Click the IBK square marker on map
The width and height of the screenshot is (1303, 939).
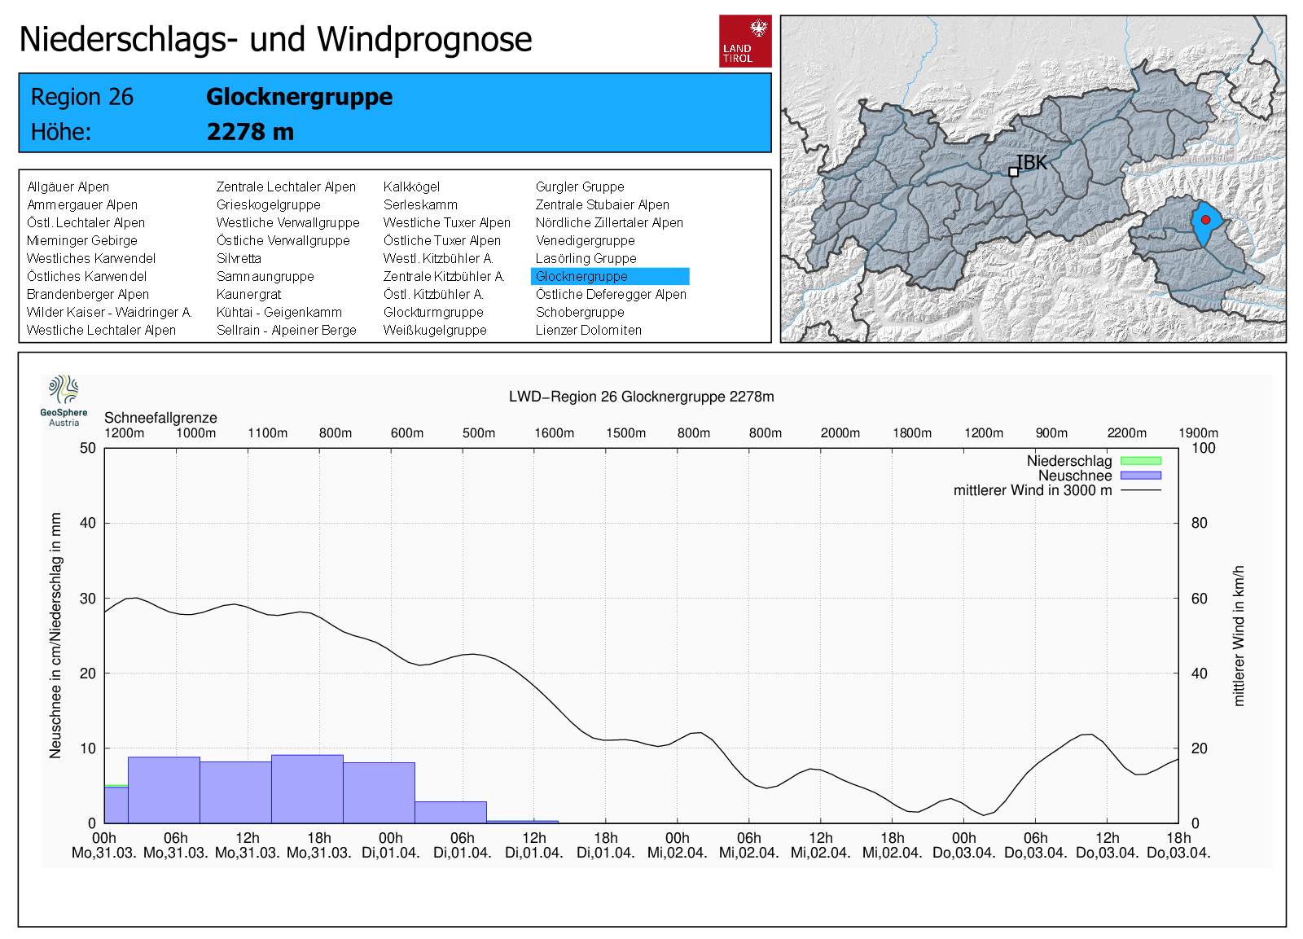(1013, 172)
